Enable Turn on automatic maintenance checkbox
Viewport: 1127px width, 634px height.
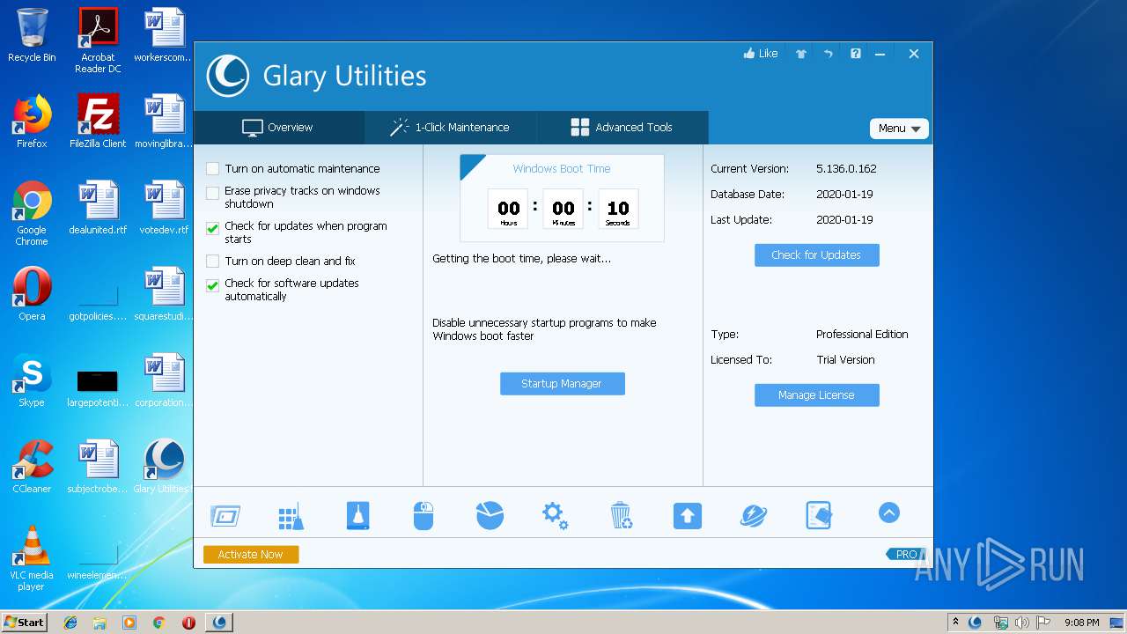click(212, 169)
